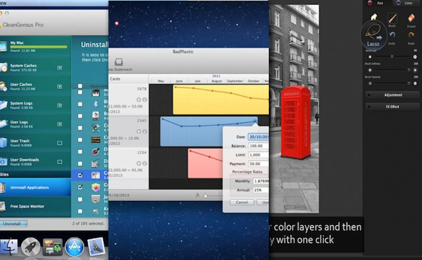Viewport: 422px width, 260px height.
Task: Toggle the System Caches checkbox
Action: coord(60,67)
